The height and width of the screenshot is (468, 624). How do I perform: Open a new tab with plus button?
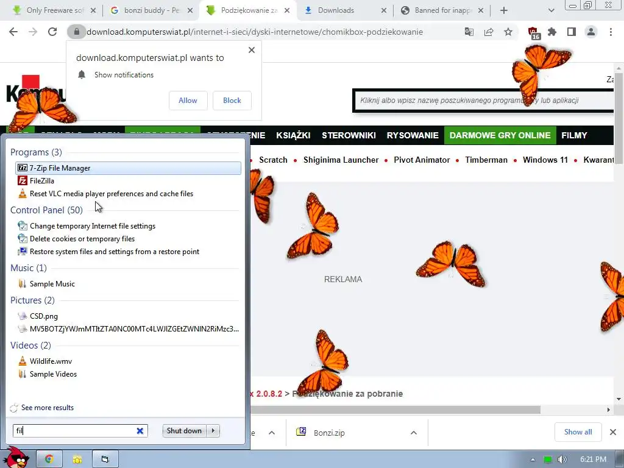(504, 10)
